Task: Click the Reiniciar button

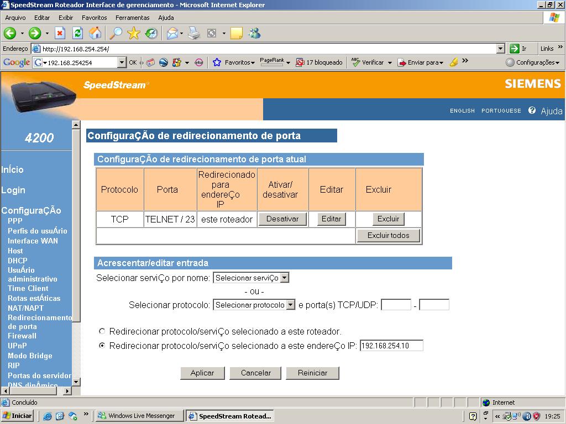Action: (313, 373)
